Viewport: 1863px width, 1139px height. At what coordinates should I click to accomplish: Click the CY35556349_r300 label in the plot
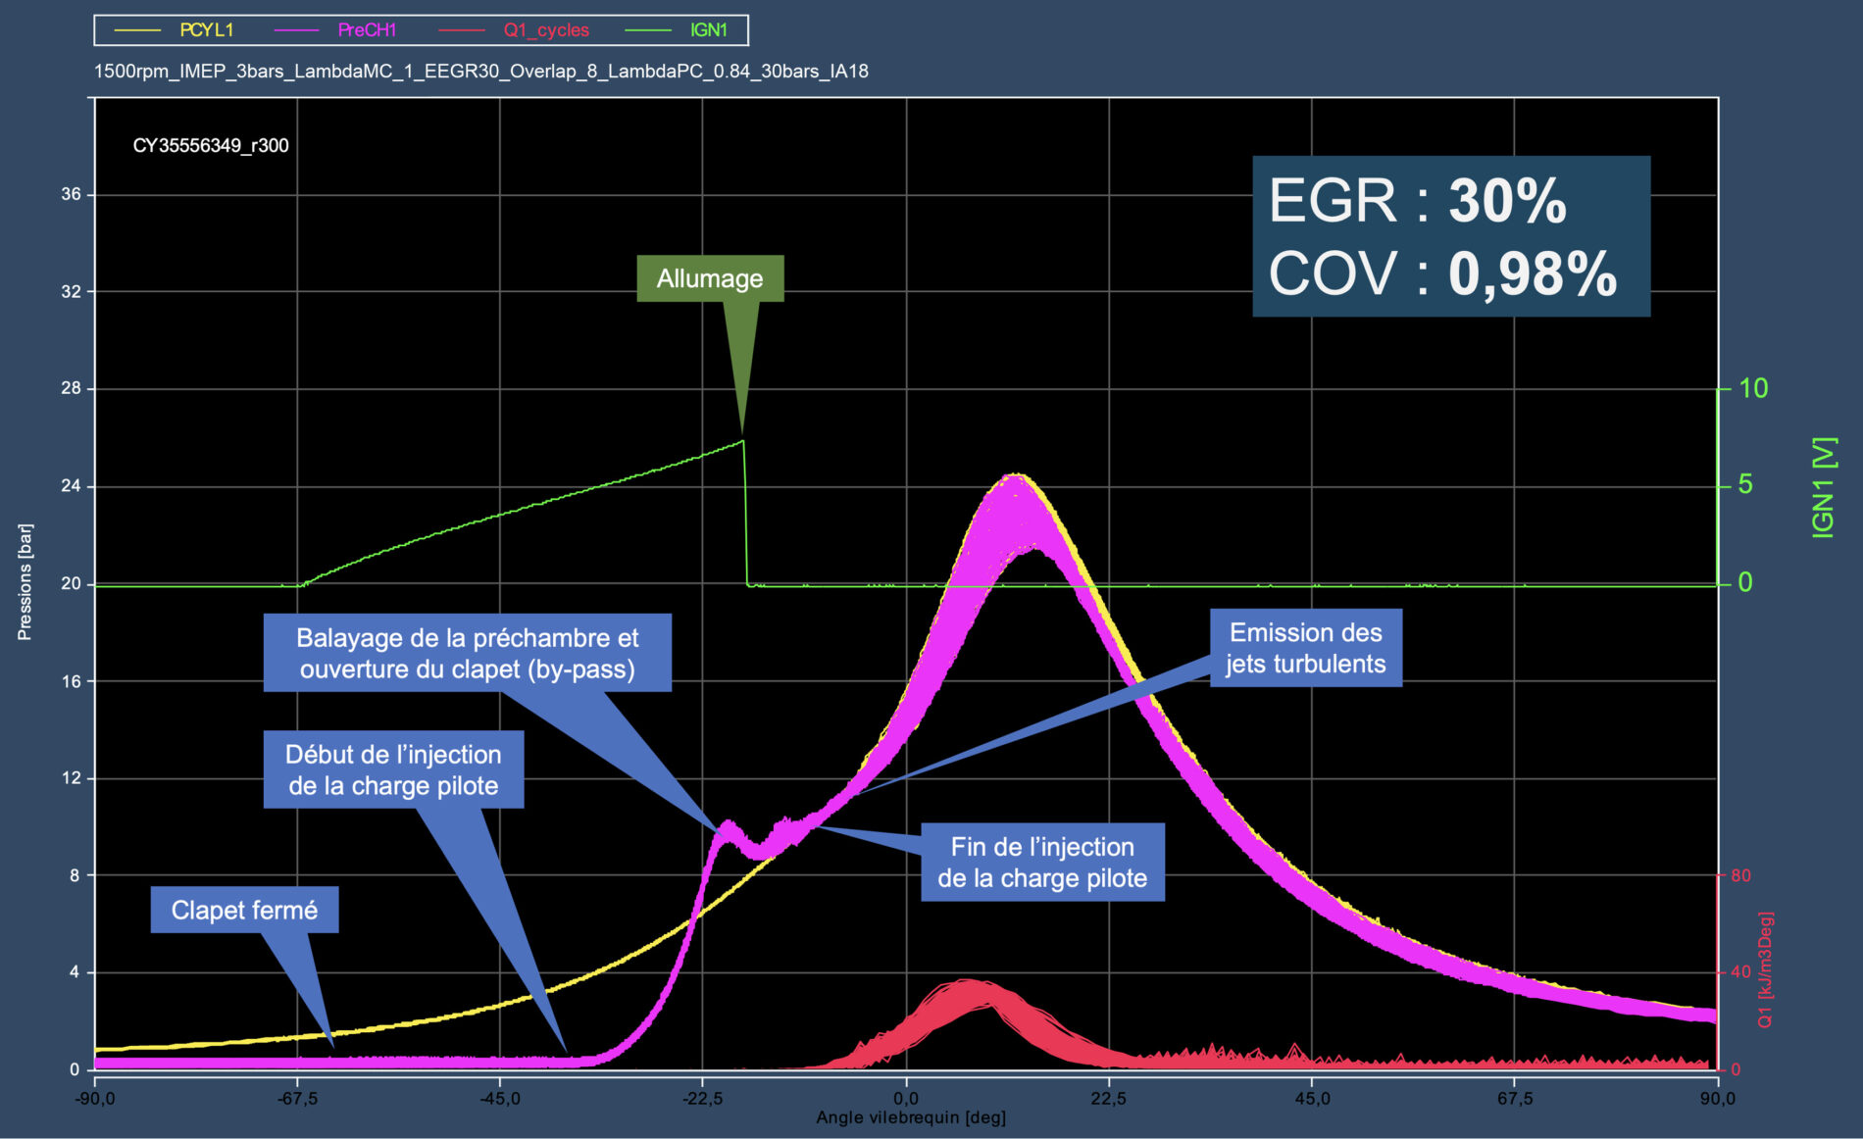[211, 146]
